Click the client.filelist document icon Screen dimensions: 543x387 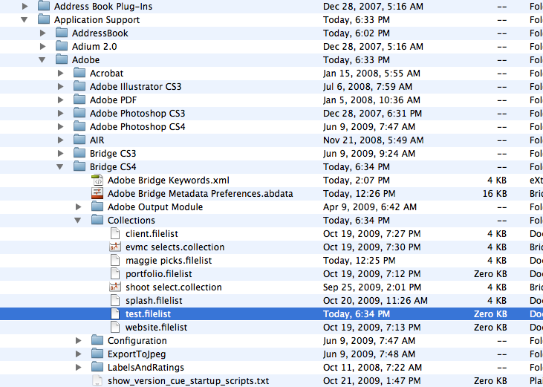pos(115,234)
